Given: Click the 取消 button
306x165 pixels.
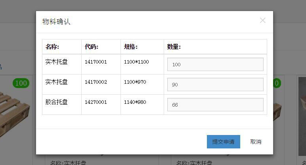Looking at the screenshot, I should (256, 142).
